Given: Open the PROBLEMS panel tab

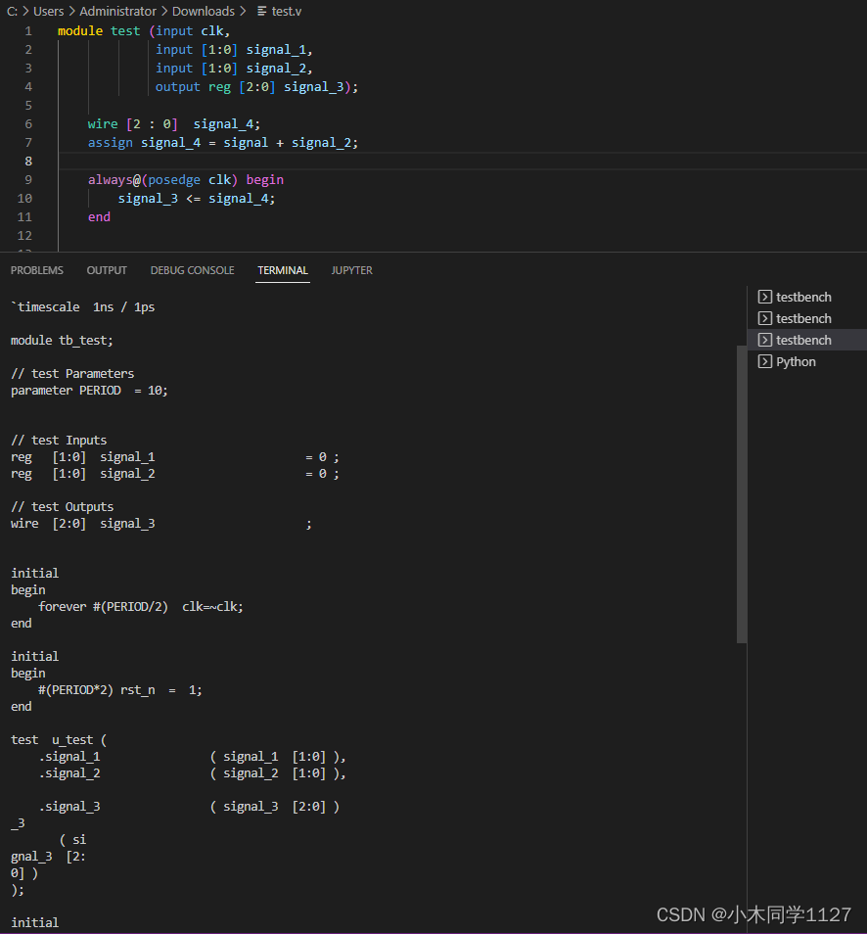Looking at the screenshot, I should (x=37, y=270).
